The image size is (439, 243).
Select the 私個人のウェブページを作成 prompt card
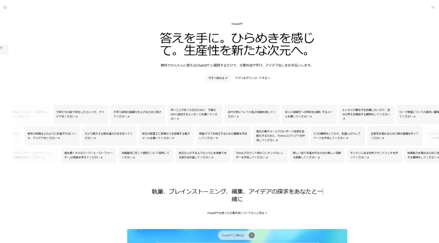(x=338, y=136)
